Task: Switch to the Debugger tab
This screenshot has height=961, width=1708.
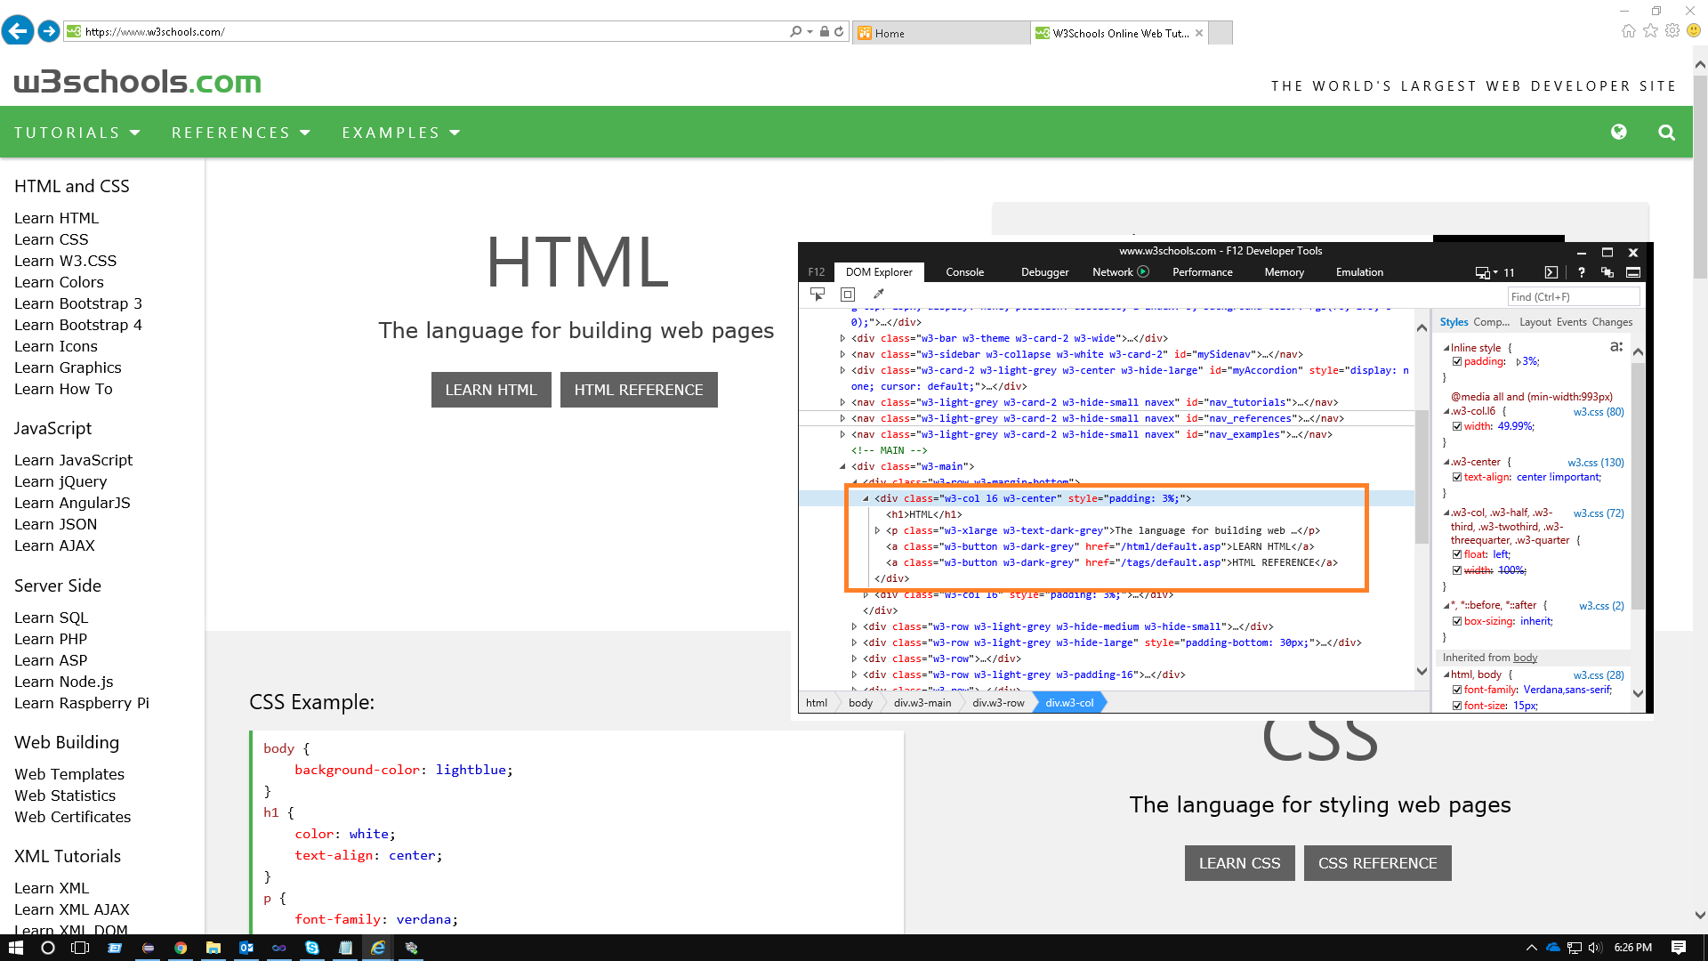Action: (x=1044, y=272)
